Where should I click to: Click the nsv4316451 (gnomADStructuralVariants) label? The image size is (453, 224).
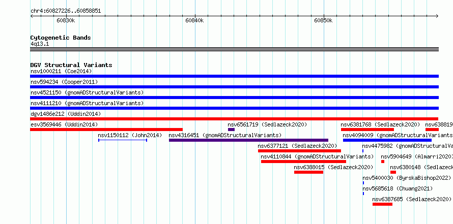tap(225, 135)
